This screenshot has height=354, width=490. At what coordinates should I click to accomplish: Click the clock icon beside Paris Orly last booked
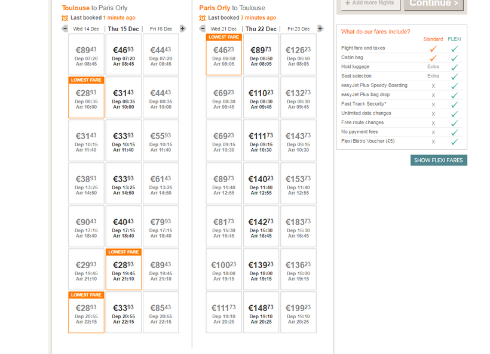pos(203,18)
